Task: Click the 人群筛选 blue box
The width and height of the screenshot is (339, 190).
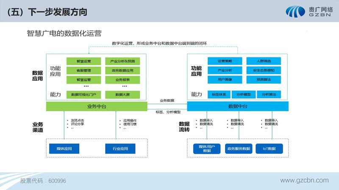Action: tap(264, 61)
